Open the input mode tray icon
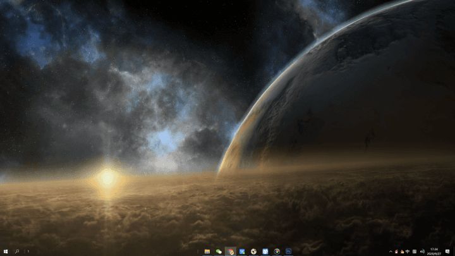Screen dimensions: 455x256 click(415, 252)
